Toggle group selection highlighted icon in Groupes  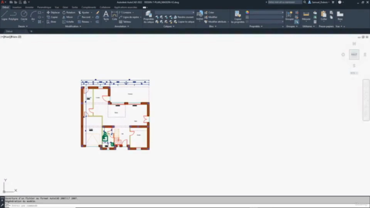pos(297,22)
